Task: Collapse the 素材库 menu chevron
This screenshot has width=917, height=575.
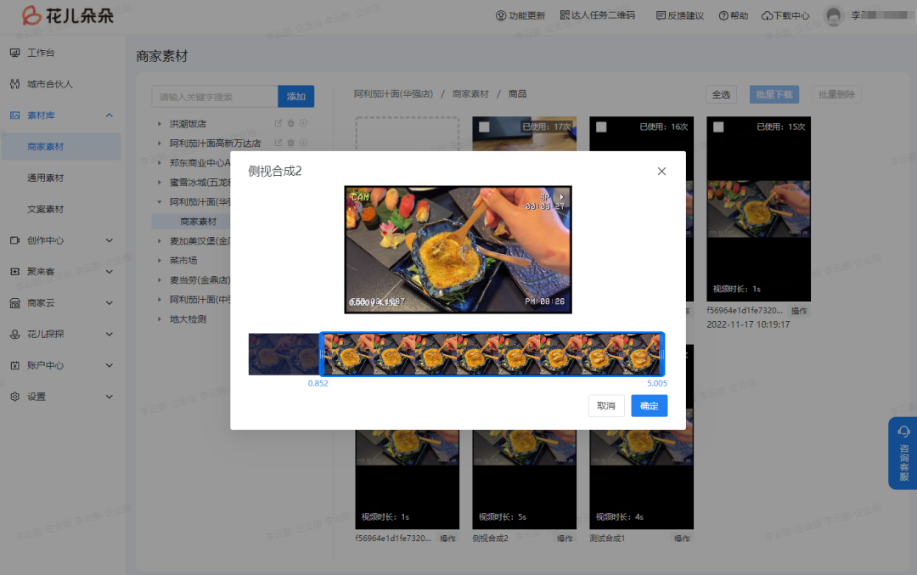Action: [110, 116]
